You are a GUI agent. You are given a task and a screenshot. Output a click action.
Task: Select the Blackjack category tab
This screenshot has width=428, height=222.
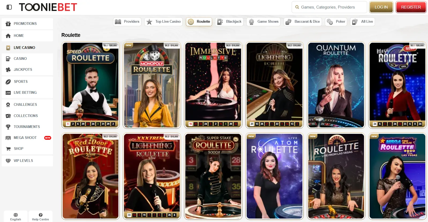pyautogui.click(x=229, y=22)
